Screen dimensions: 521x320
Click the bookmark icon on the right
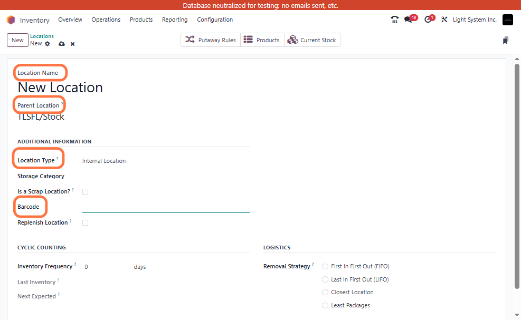coord(505,40)
